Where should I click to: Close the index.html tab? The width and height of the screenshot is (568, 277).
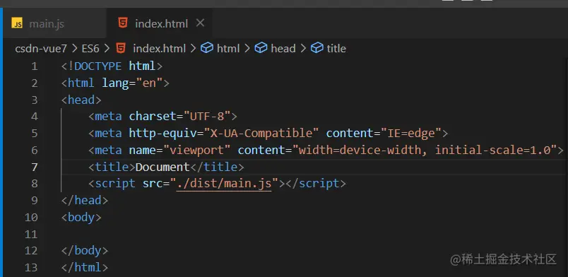[200, 23]
